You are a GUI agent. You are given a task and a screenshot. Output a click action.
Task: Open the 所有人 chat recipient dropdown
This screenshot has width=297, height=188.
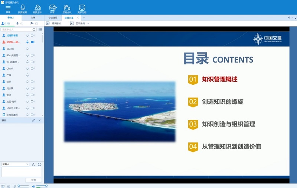[x=15, y=164]
